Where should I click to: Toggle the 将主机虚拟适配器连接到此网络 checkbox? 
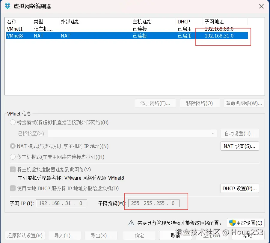coord(13,169)
